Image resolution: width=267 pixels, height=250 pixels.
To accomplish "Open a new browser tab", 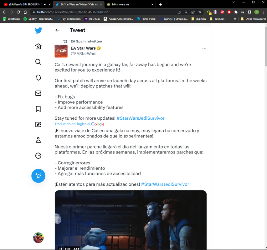I will (160, 4).
